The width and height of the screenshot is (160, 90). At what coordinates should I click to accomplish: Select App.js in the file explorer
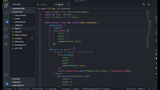(x=22, y=28)
